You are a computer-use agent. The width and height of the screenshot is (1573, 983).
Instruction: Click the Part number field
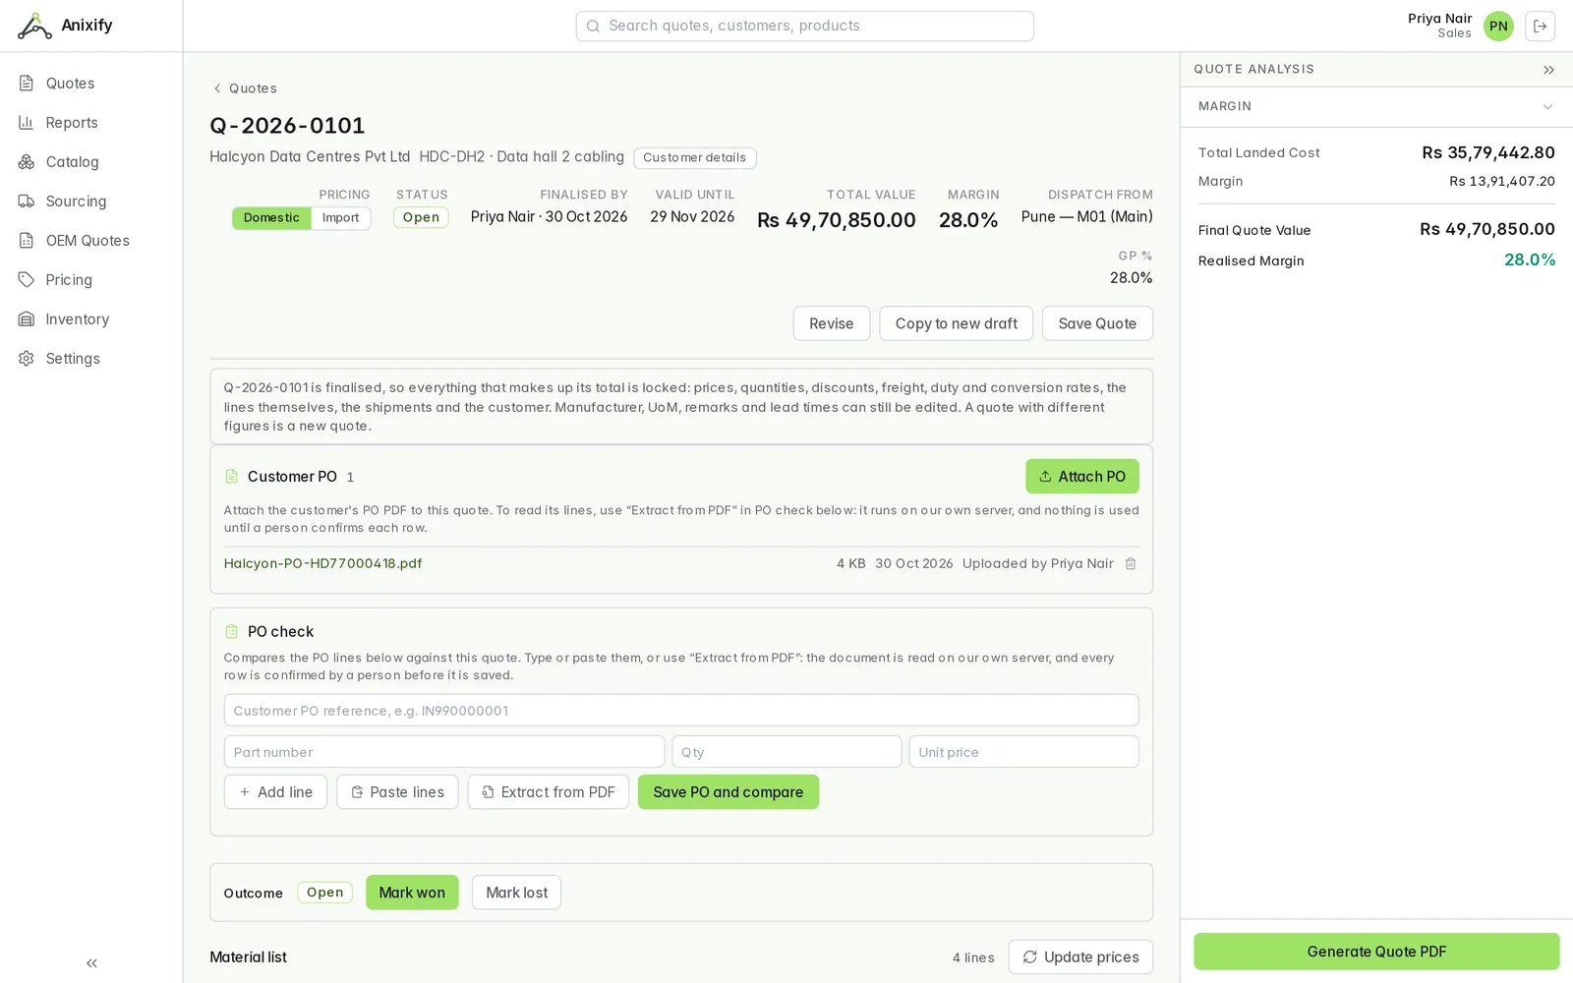point(443,752)
